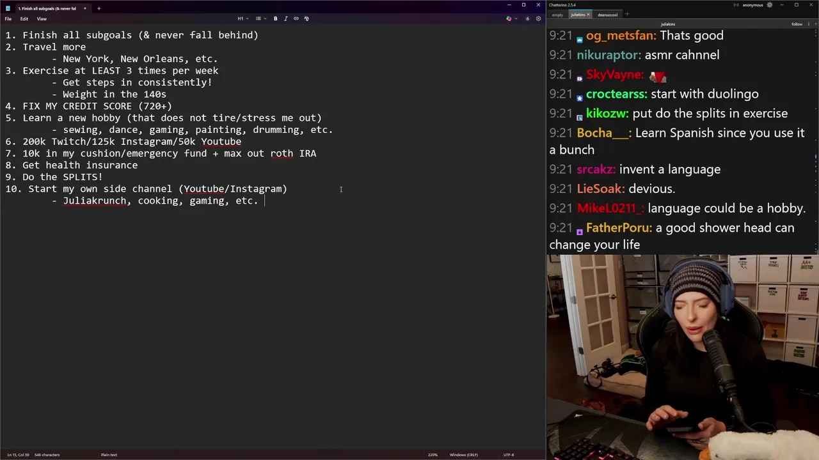Click username 'FatherPoru' in chat
819x460 pixels.
click(x=619, y=228)
